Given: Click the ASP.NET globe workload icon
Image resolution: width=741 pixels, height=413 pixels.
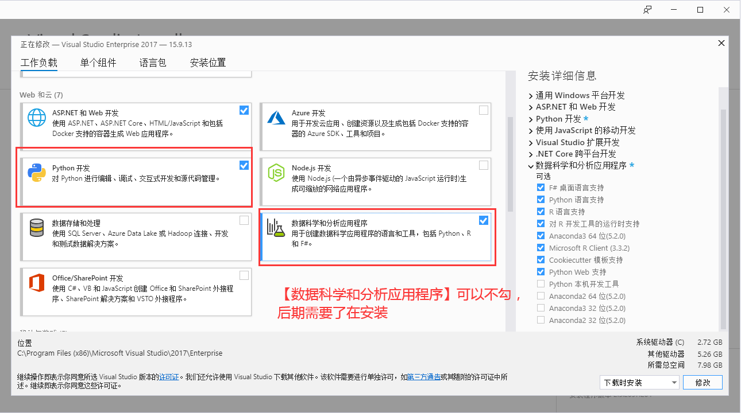Looking at the screenshot, I should [x=37, y=118].
